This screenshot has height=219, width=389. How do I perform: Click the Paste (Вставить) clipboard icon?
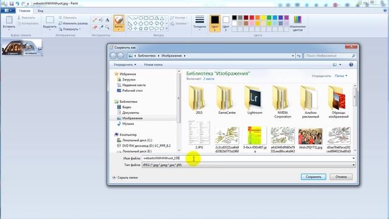9,20
